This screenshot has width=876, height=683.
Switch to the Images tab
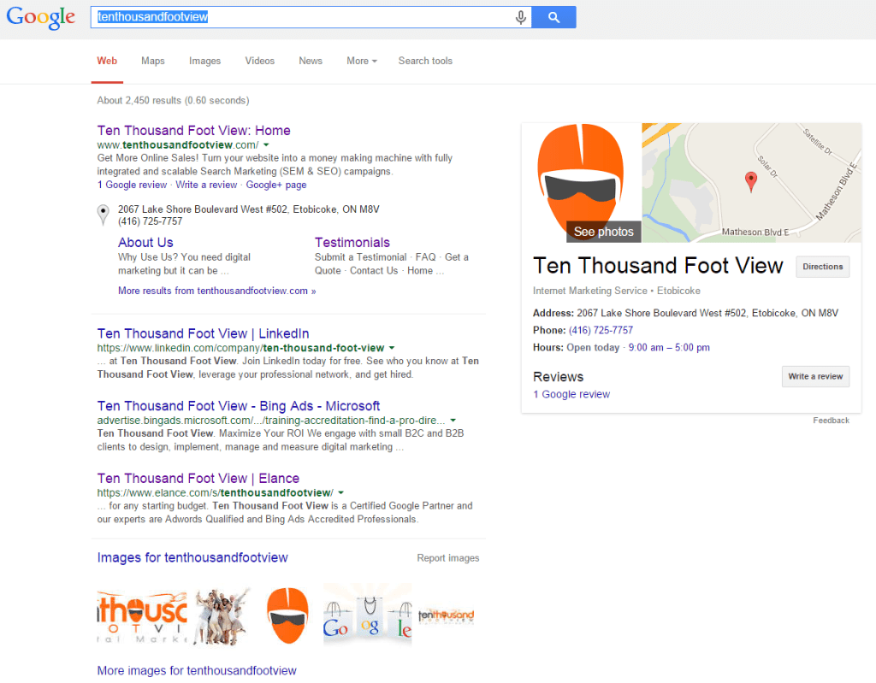click(204, 61)
